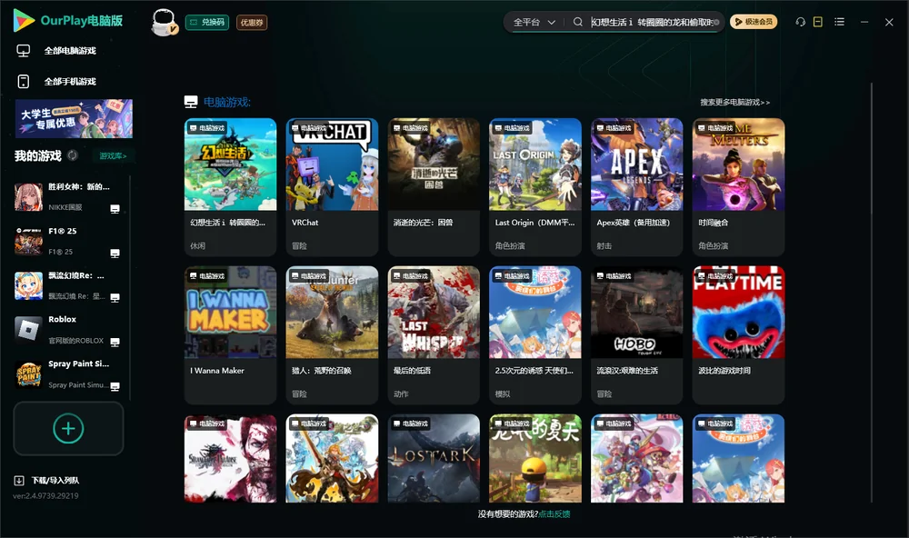The height and width of the screenshot is (538, 909).
Task: Open the 流浪汉:艰难的生活 Hobo card
Action: click(636, 335)
